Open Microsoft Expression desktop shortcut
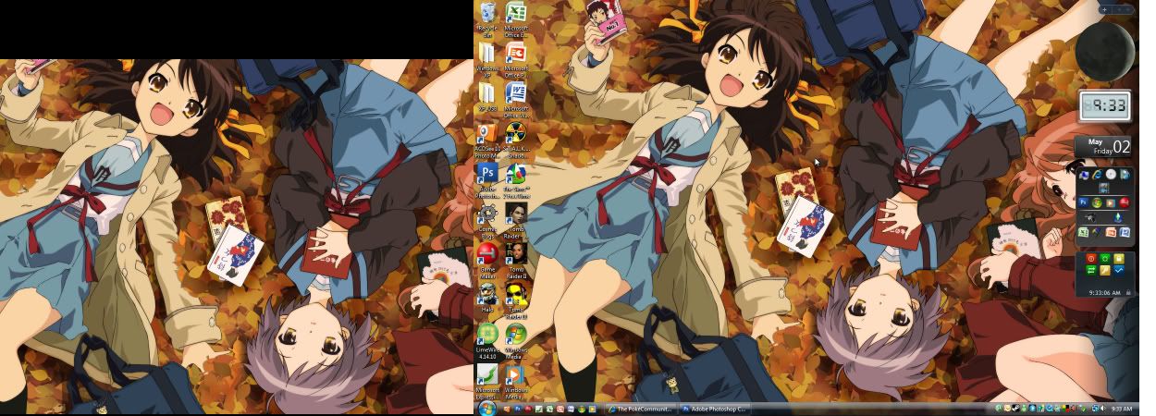Image resolution: width=1156 pixels, height=416 pixels. (487, 382)
